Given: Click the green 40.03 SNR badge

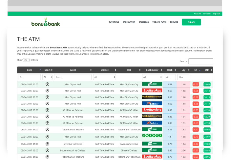Looking at the screenshot, I should click(207, 129).
